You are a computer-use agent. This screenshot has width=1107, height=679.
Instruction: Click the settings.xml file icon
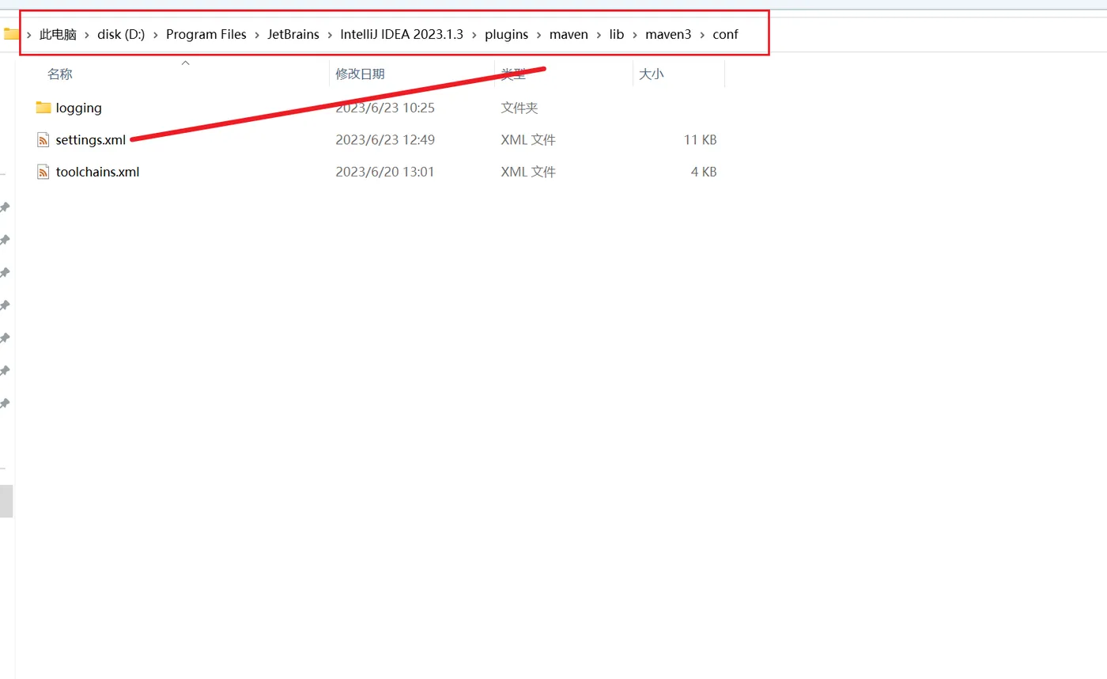point(43,140)
